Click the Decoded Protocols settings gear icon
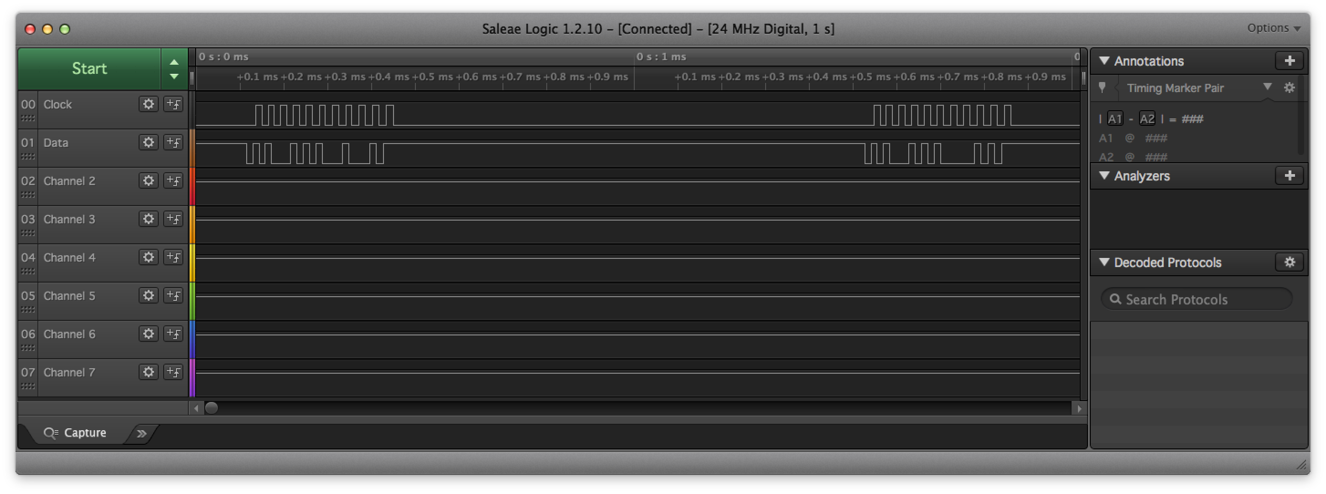Screen dimensions: 1326x494 point(1290,262)
